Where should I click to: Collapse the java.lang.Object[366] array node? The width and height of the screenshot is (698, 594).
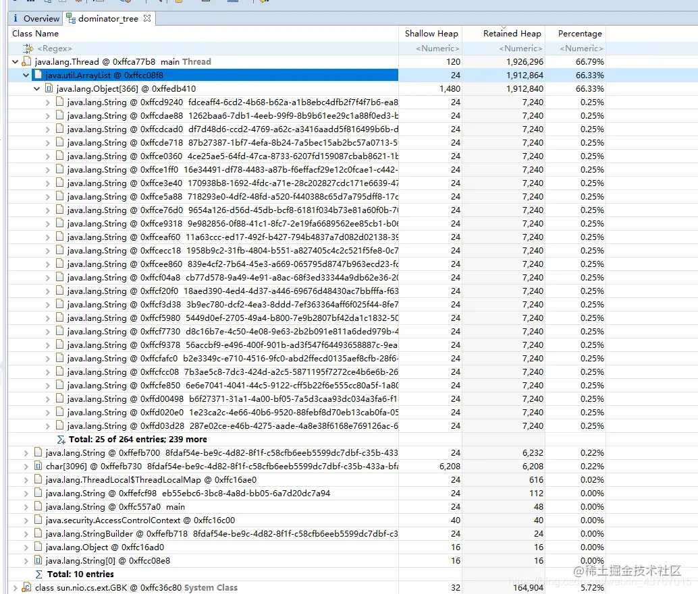tap(37, 88)
